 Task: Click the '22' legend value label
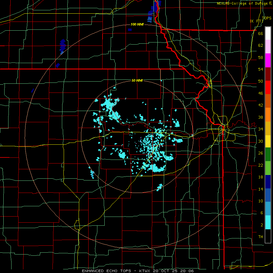click(x=261, y=165)
